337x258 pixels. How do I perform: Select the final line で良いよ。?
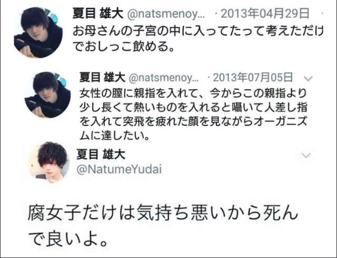pyautogui.click(x=68, y=240)
